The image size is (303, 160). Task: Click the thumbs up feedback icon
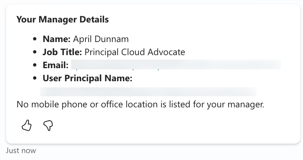tap(27, 125)
